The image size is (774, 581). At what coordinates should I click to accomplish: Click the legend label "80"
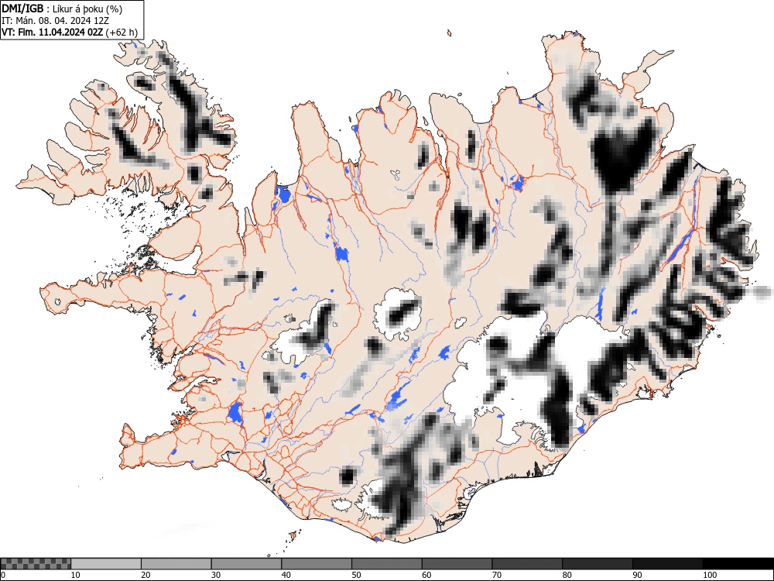pos(567,575)
